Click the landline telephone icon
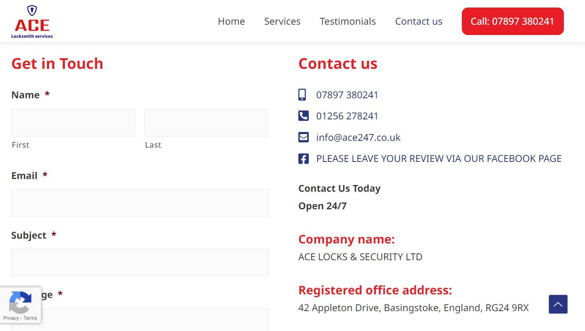585x331 pixels. 303,116
